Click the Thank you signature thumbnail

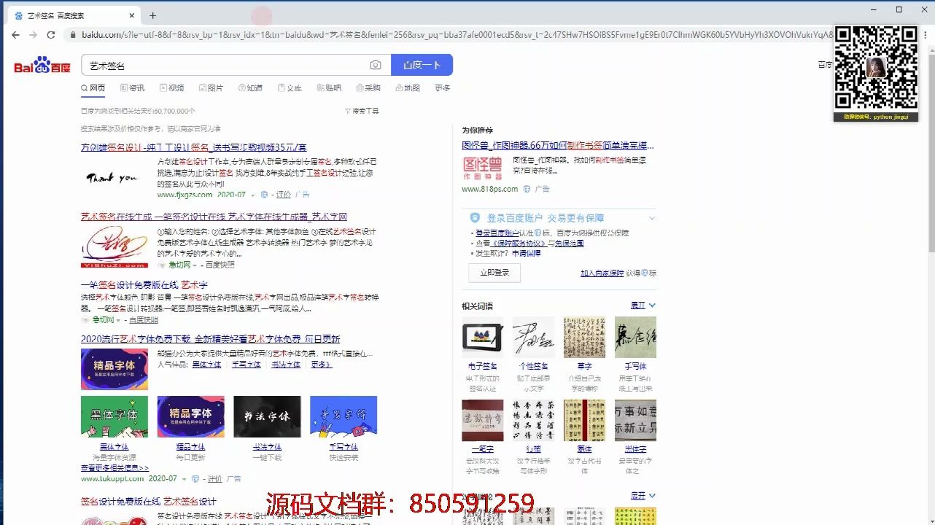tap(114, 177)
